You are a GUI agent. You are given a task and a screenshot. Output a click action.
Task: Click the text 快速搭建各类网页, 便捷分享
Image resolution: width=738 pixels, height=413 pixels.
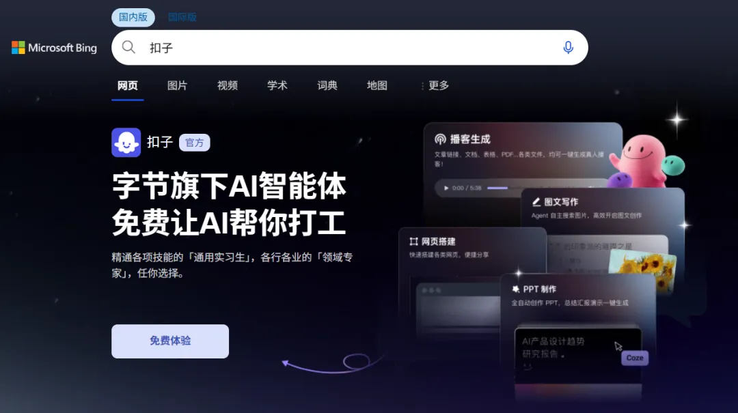(x=449, y=255)
